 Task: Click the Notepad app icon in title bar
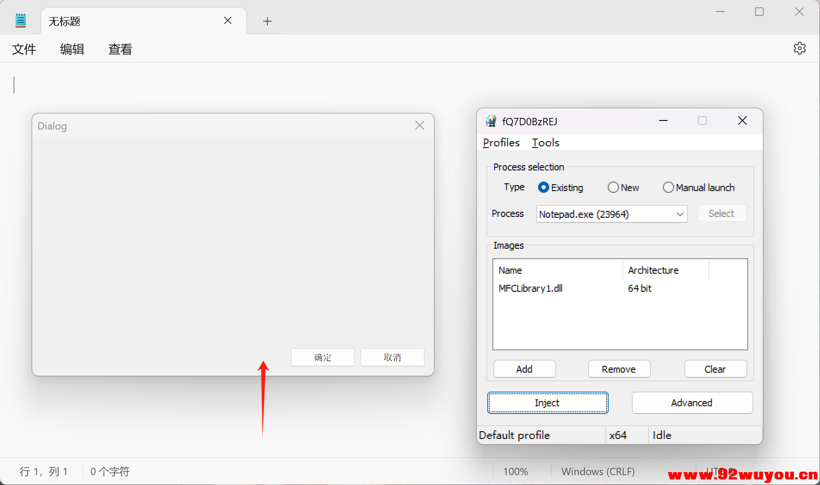[20, 21]
